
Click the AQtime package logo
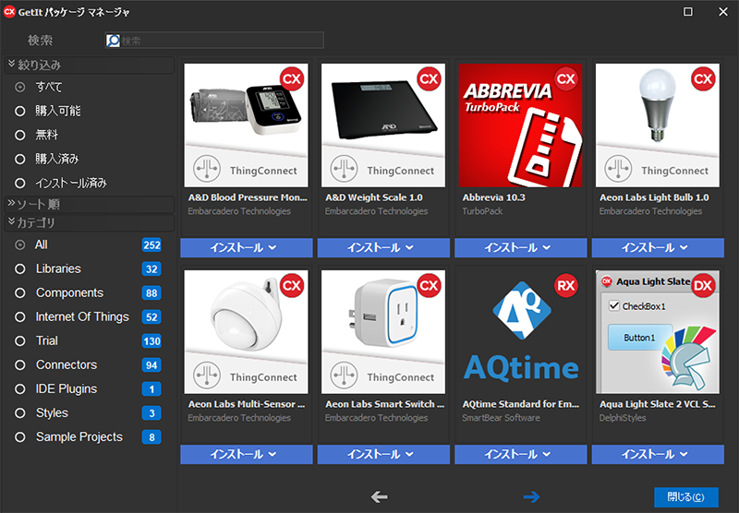click(520, 332)
